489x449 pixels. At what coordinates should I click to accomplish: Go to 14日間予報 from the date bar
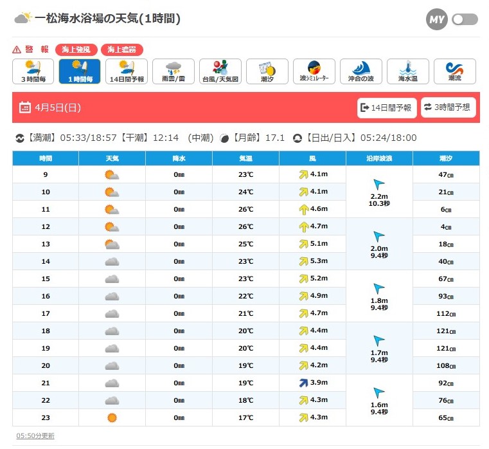(x=387, y=107)
